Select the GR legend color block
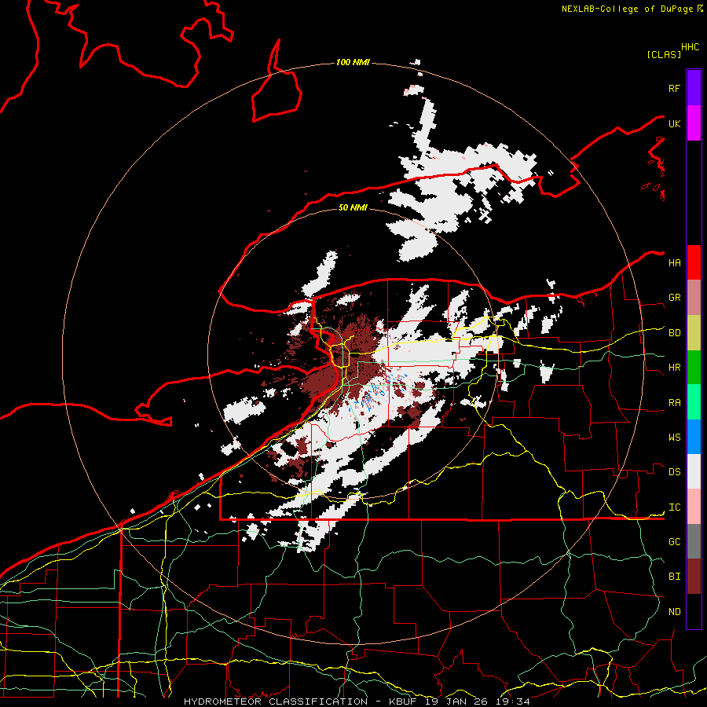This screenshot has width=707, height=707. (694, 298)
